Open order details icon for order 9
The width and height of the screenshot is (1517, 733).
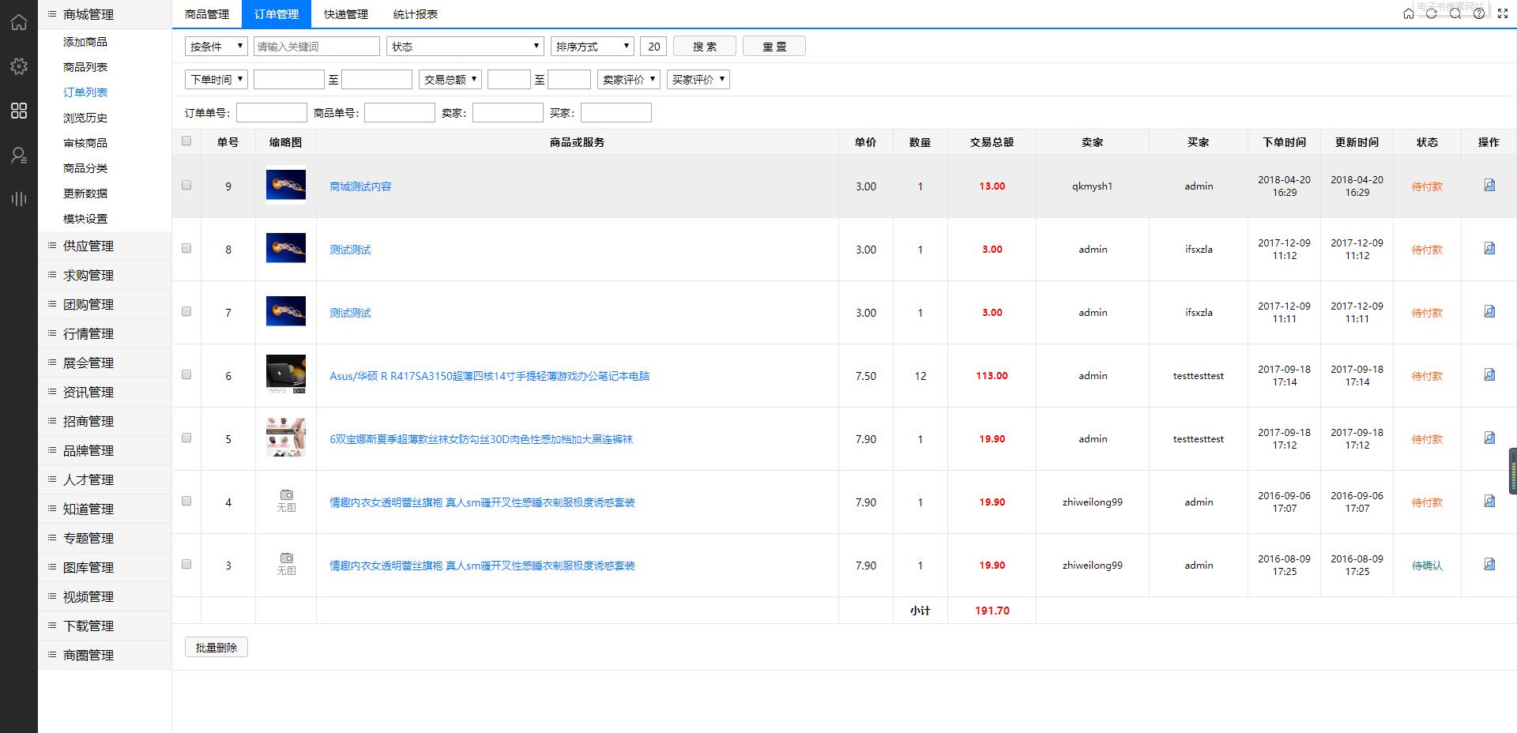1489,186
